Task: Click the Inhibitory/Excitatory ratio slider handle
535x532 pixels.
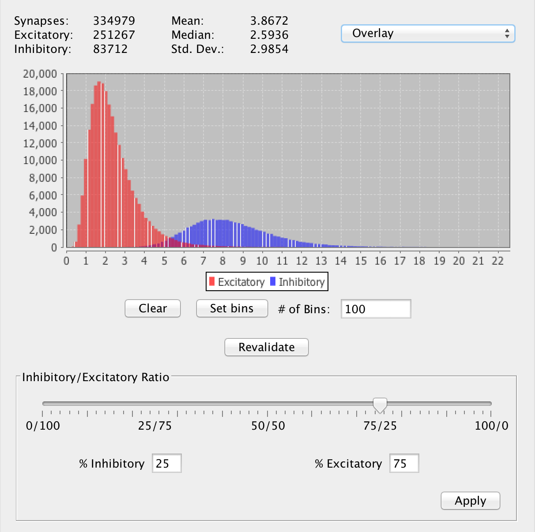Action: click(x=380, y=404)
